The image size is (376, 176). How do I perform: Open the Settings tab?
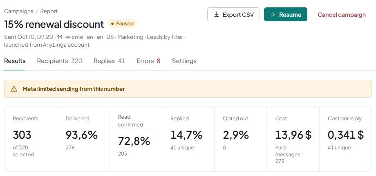[184, 61]
